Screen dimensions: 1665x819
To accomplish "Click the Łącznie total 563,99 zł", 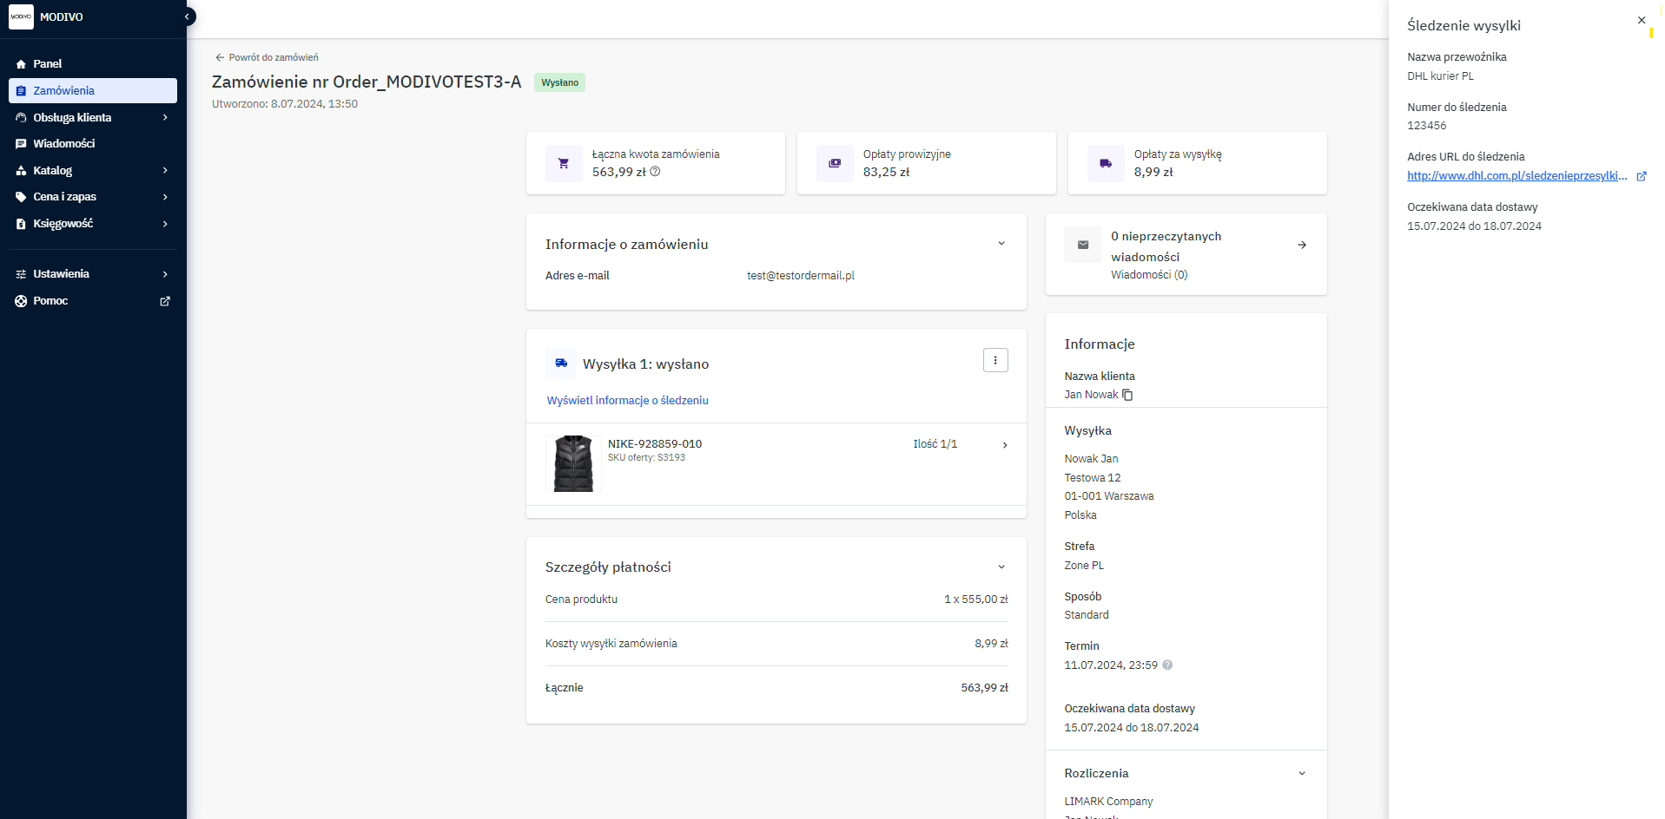I will [984, 688].
